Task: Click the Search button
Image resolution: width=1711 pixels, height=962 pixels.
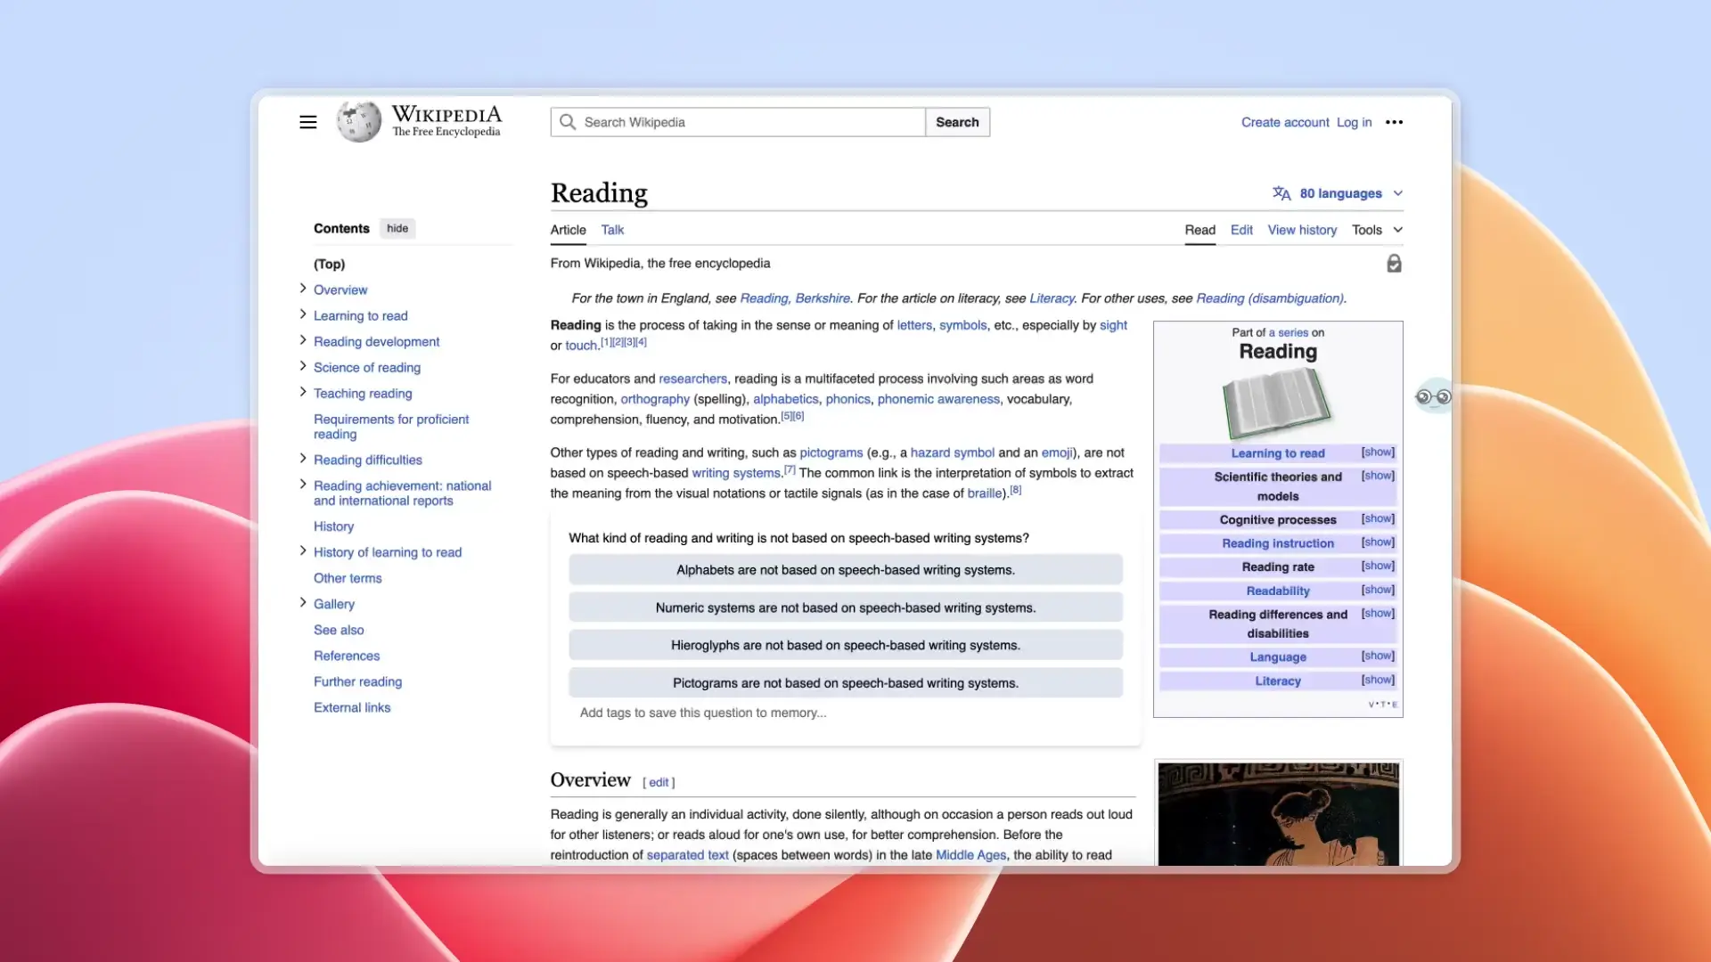Action: pos(957,122)
